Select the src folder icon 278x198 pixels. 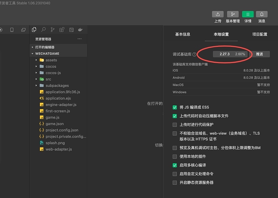coord(41,79)
